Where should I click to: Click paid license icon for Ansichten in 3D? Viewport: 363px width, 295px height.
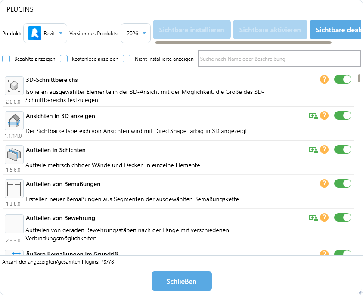click(313, 116)
